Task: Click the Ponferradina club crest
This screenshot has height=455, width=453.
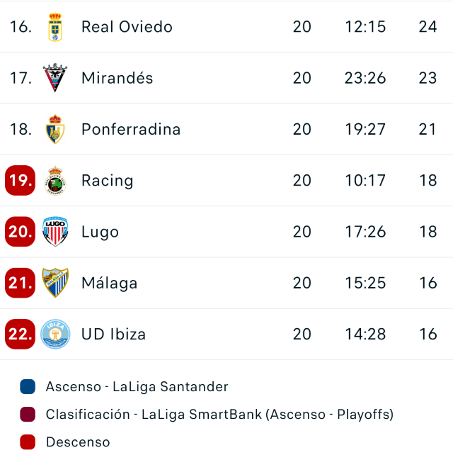Action: 55,129
